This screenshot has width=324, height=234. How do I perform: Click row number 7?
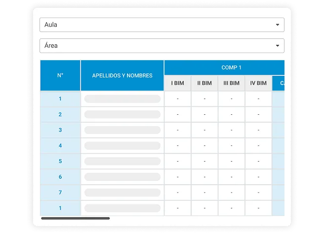pyautogui.click(x=60, y=193)
